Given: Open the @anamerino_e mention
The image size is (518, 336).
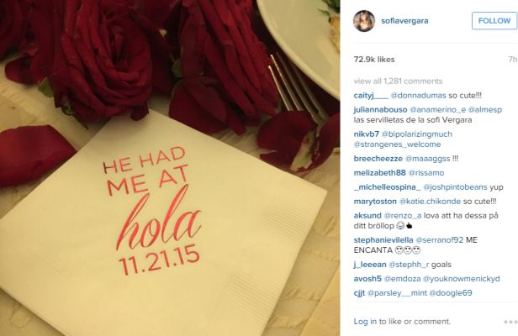Looking at the screenshot, I should (x=438, y=110).
